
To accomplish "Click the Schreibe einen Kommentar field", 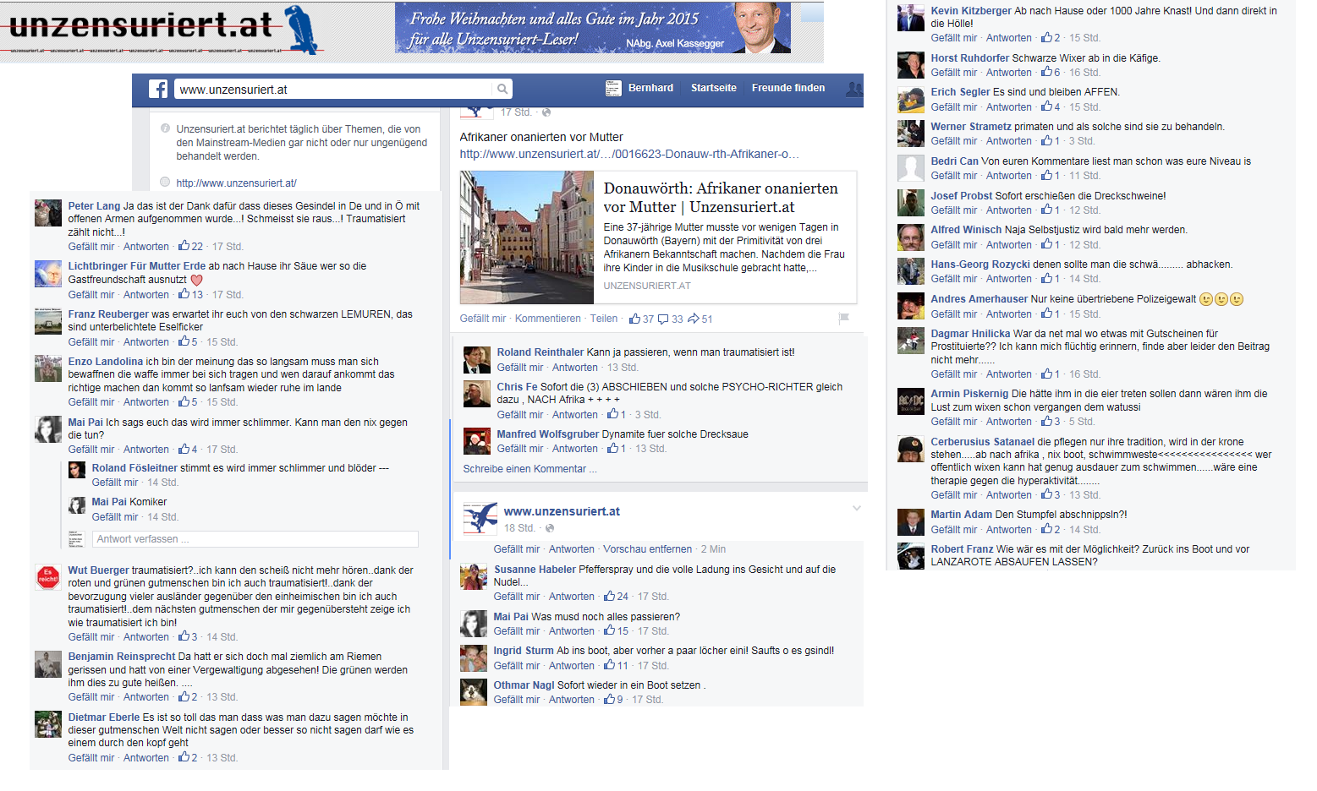I will (530, 469).
